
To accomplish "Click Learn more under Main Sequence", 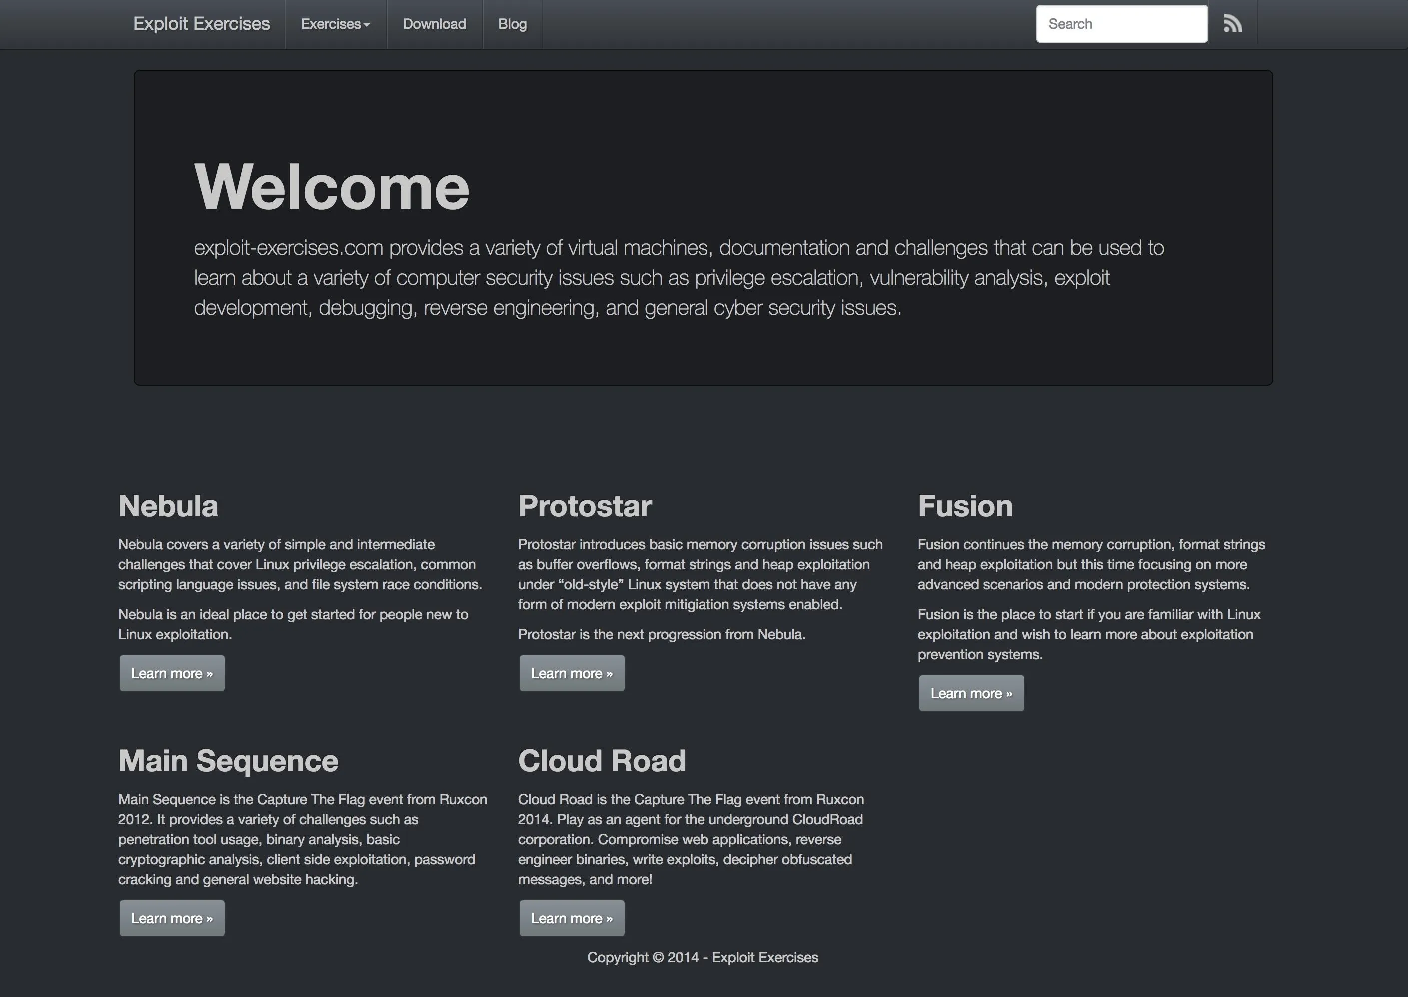I will 172,918.
